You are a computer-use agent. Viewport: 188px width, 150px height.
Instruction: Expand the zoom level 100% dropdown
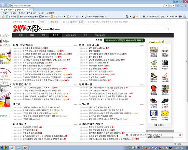[184, 144]
